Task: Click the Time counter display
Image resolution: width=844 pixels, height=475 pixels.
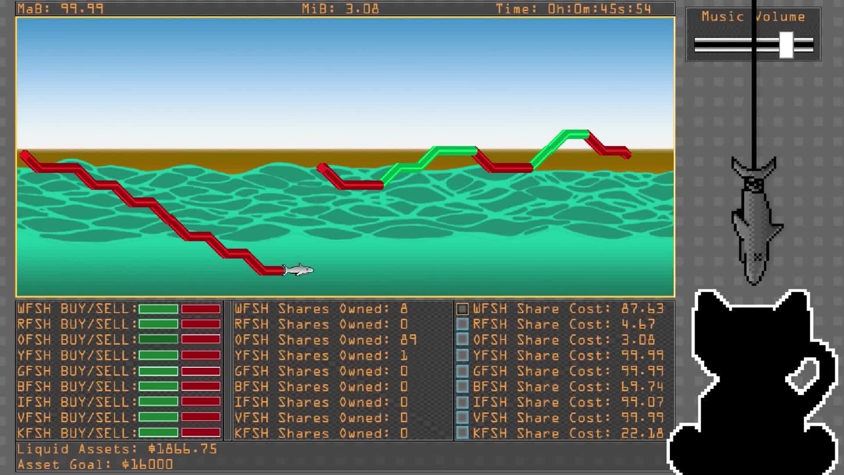Action: (574, 9)
